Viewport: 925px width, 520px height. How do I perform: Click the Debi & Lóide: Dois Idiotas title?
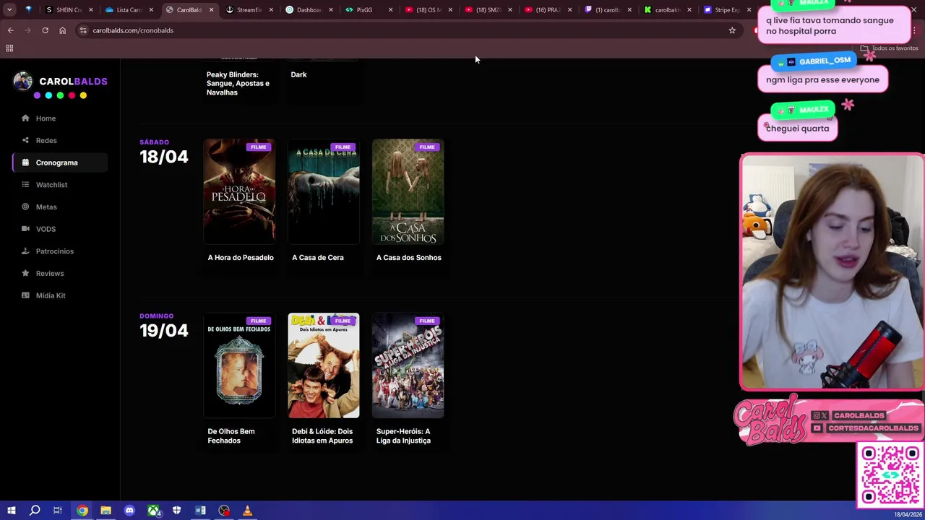pos(322,436)
